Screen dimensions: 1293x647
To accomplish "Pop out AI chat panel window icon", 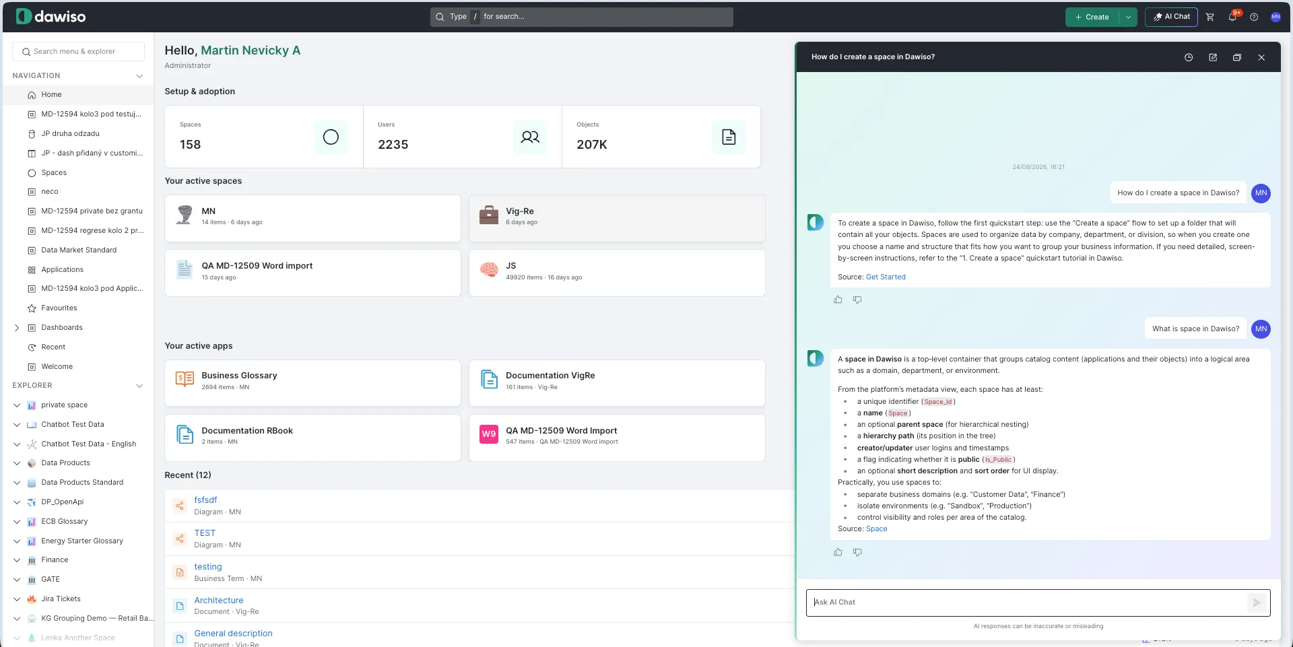I will click(x=1237, y=57).
